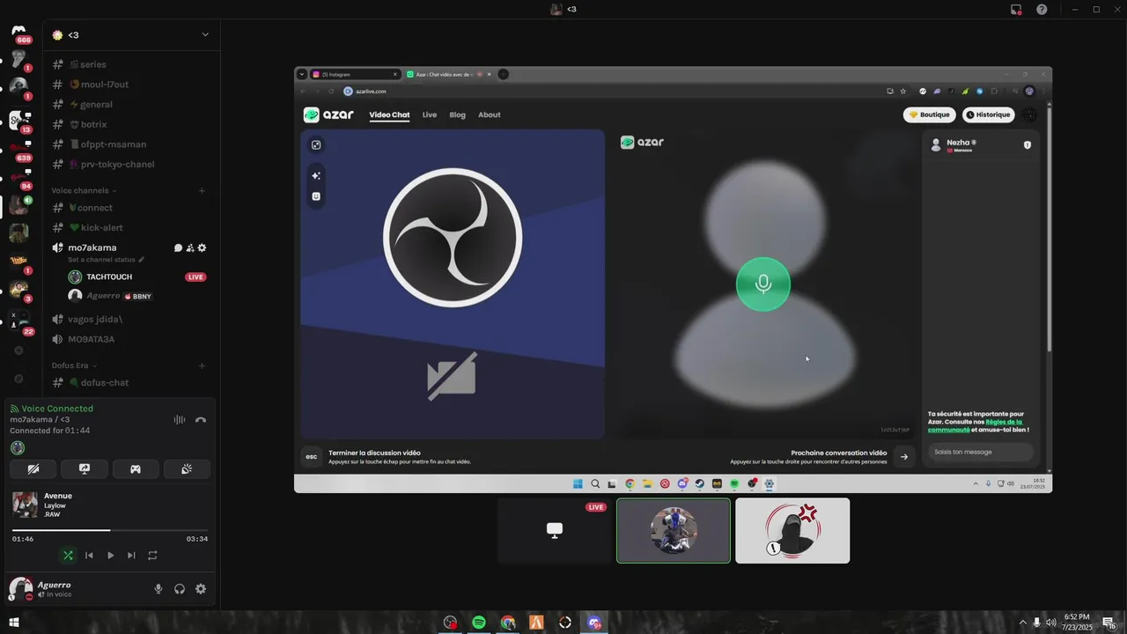
Task: Open the Discord inbox icon in title bar
Action: pyautogui.click(x=1016, y=9)
